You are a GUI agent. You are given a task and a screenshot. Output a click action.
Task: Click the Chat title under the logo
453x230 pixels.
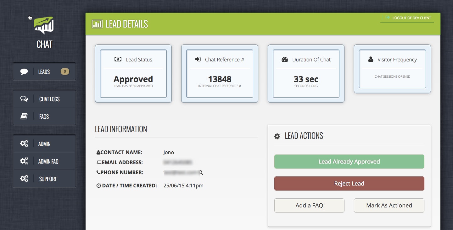[44, 44]
